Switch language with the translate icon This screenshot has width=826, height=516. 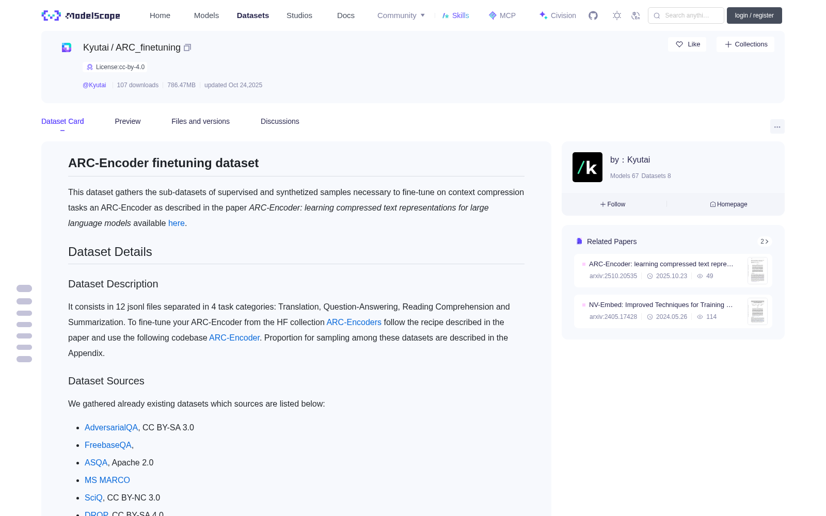pyautogui.click(x=636, y=15)
